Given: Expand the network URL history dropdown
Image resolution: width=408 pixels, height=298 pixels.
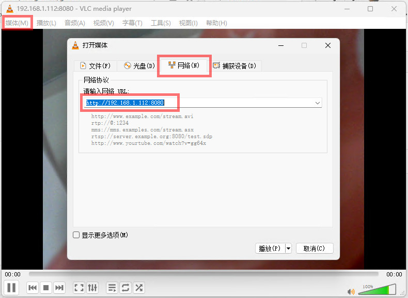Looking at the screenshot, I should (318, 103).
